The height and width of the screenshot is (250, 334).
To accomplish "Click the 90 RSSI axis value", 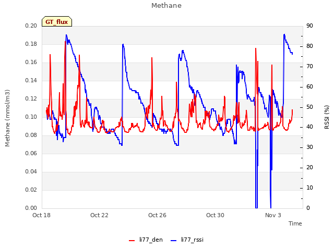I will (309, 26).
